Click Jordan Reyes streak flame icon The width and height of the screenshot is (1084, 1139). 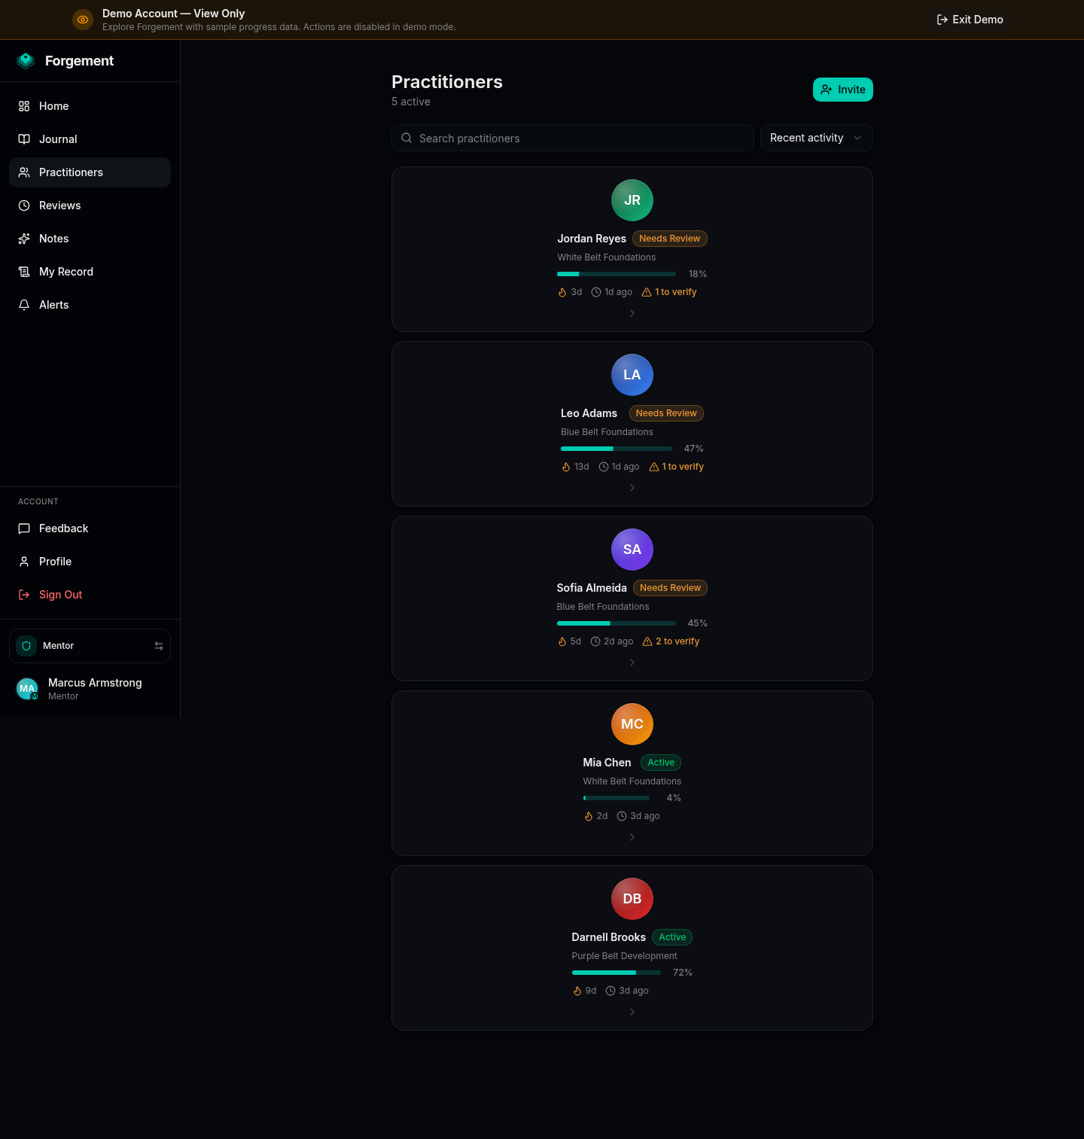(x=562, y=292)
